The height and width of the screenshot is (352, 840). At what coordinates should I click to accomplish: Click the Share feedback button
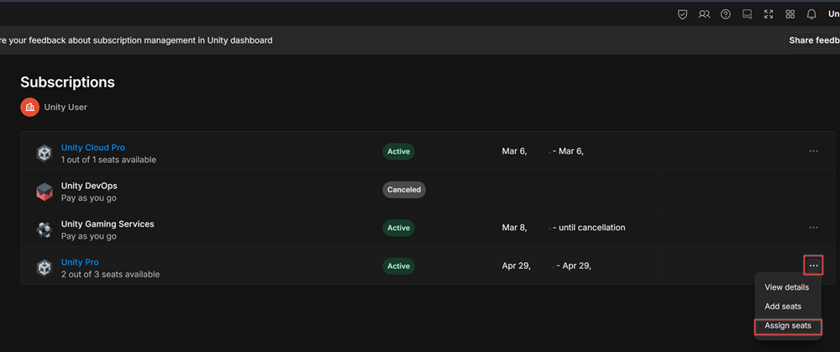812,40
